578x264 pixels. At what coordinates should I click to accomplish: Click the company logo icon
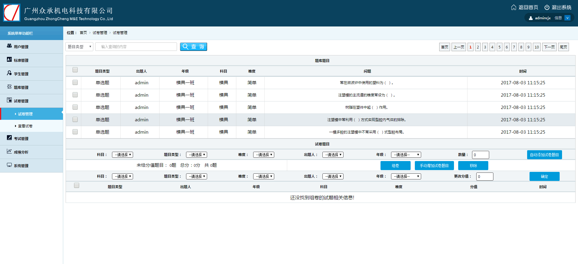pyautogui.click(x=12, y=13)
